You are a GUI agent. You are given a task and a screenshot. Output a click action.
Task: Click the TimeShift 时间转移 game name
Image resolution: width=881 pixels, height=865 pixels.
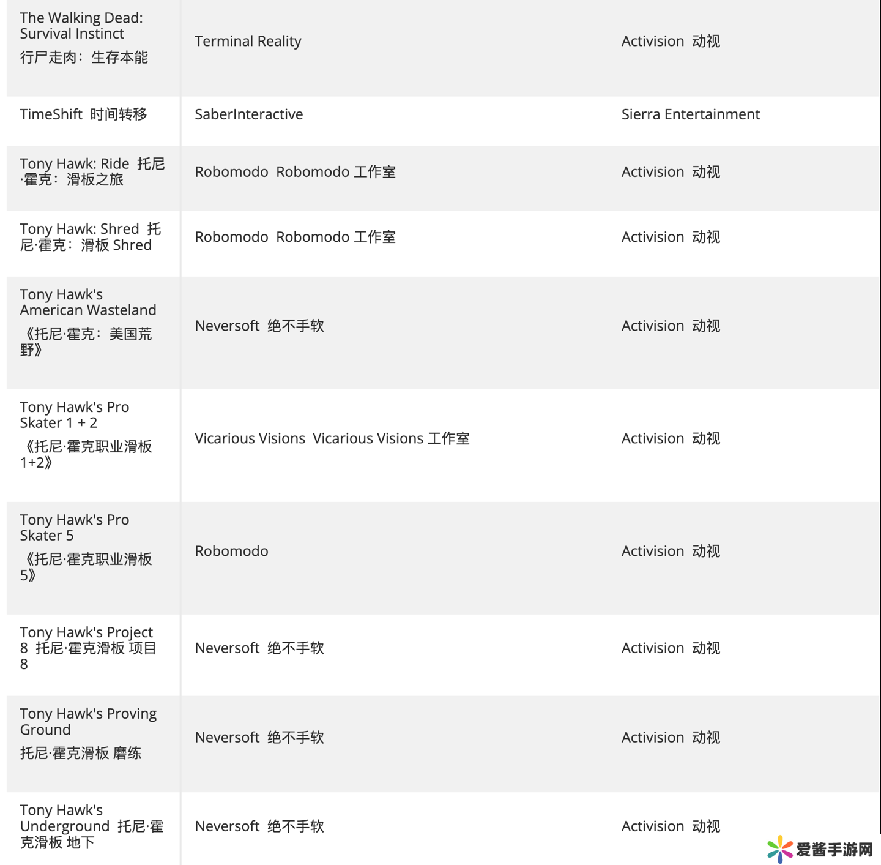coord(83,114)
